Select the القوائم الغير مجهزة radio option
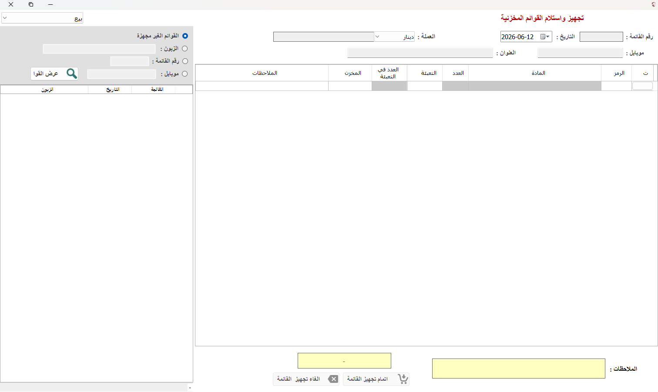658x392 pixels. tap(185, 36)
